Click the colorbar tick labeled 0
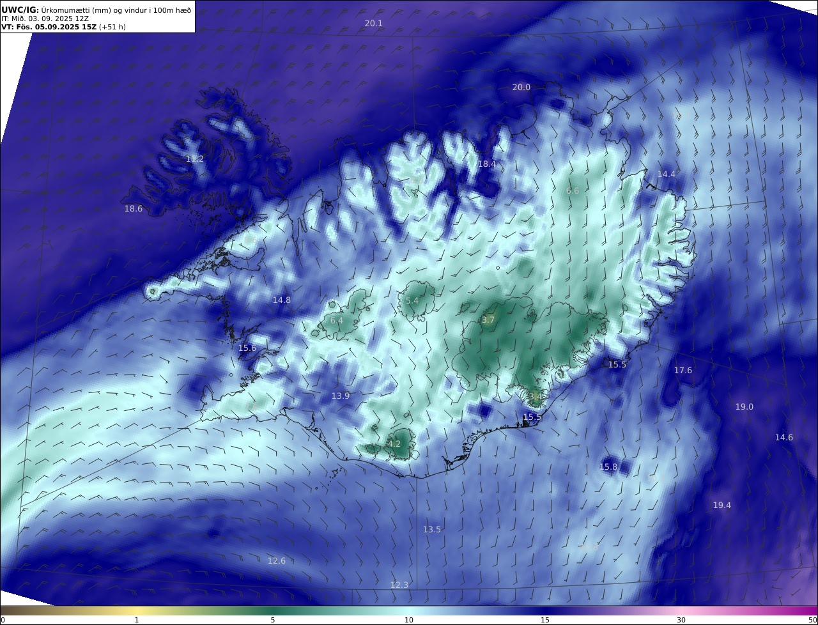 coord(2,620)
